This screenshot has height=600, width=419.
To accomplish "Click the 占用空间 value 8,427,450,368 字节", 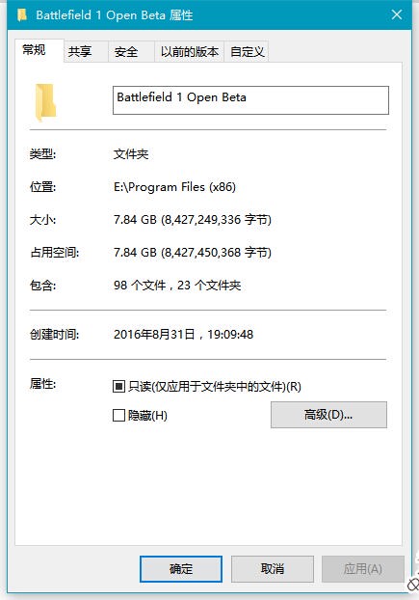I will point(216,253).
